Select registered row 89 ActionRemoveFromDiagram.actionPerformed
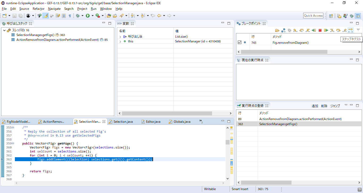Image resolution: width=363 pixels, height=193 pixels. click(299, 119)
